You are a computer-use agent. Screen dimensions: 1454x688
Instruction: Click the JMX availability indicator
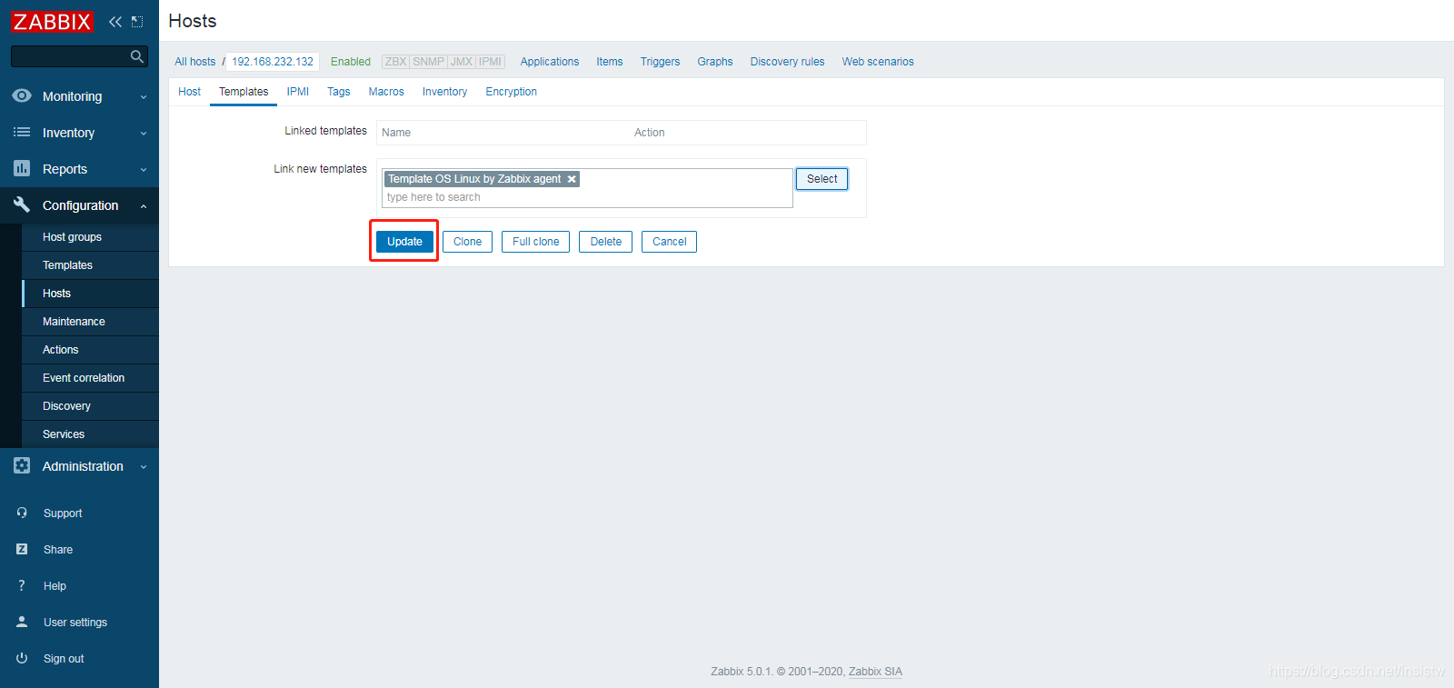tap(462, 62)
